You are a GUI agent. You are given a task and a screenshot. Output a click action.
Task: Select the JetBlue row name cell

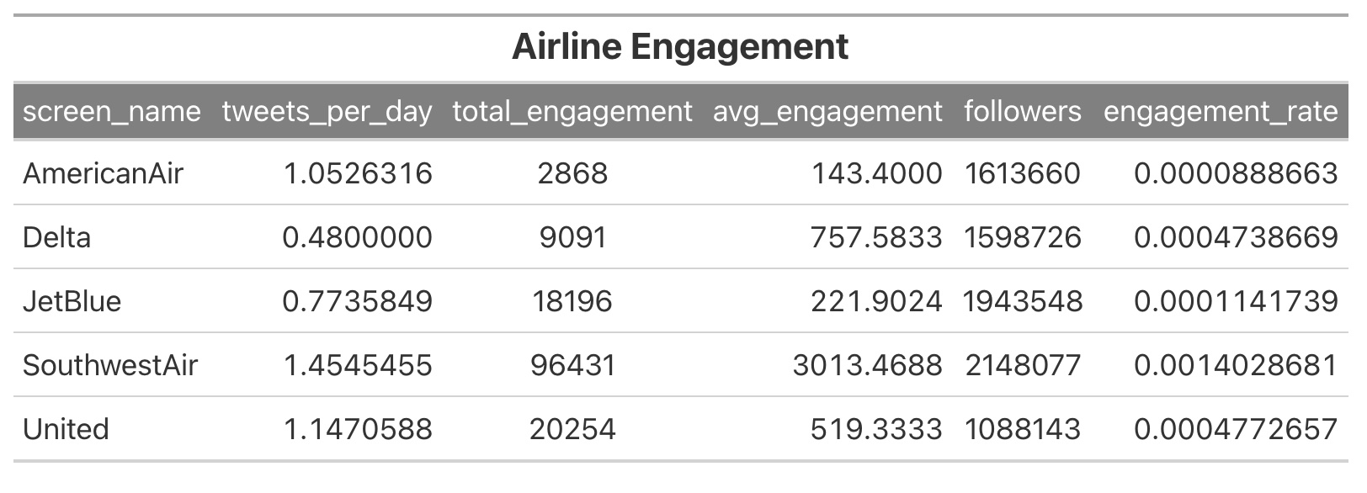(x=72, y=301)
